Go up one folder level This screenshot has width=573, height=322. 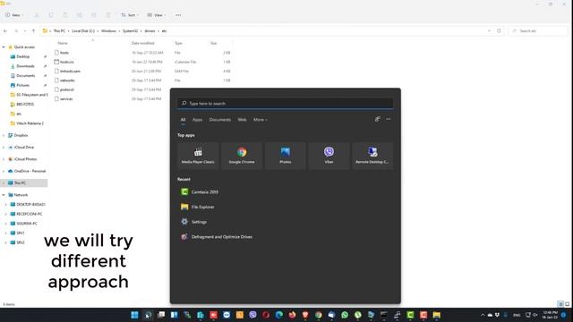[34, 31]
